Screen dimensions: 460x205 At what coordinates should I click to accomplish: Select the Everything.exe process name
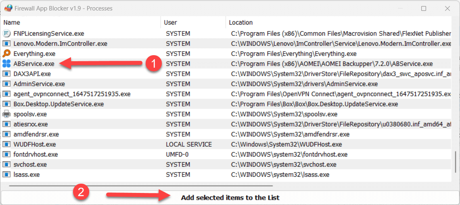(34, 54)
